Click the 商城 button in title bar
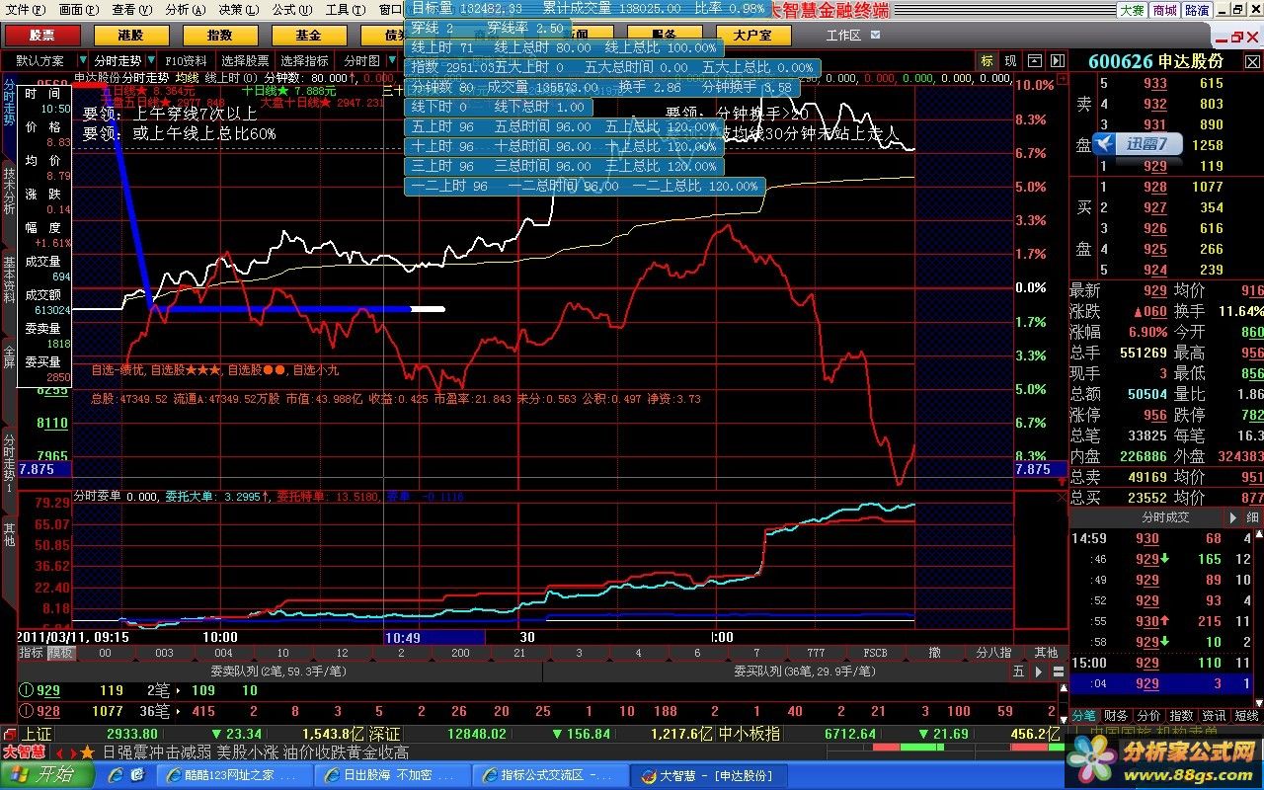 pyautogui.click(x=1164, y=10)
